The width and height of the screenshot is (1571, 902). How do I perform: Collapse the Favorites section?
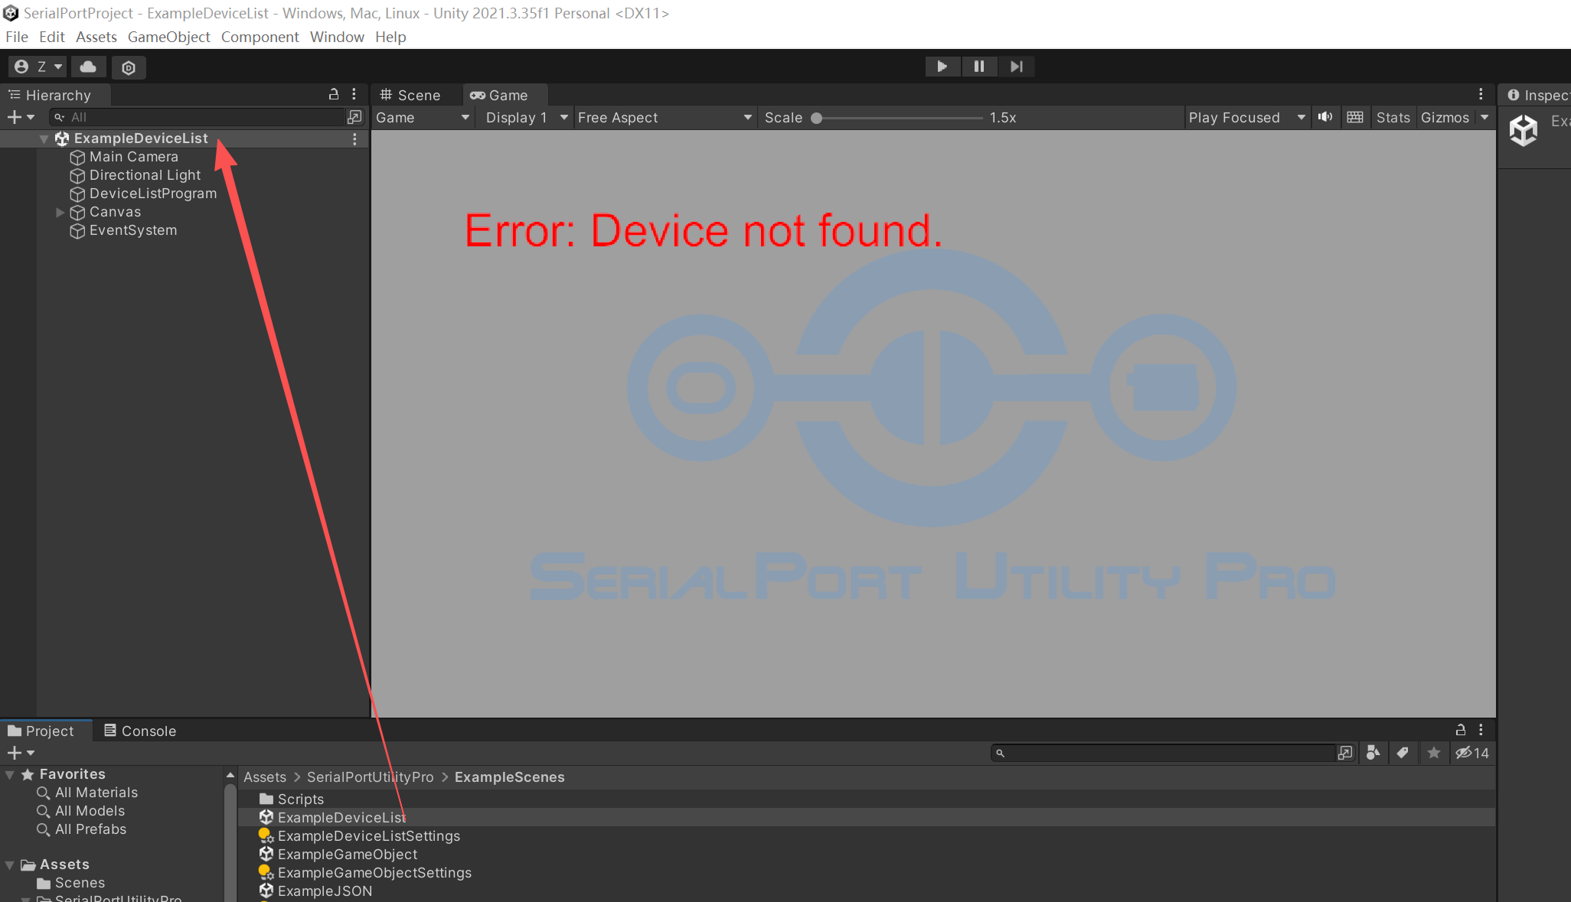coord(10,774)
